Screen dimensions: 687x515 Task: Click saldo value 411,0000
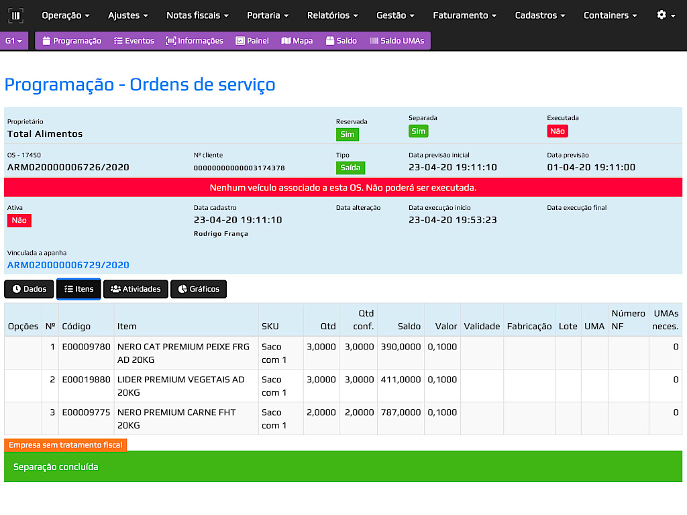tap(401, 380)
